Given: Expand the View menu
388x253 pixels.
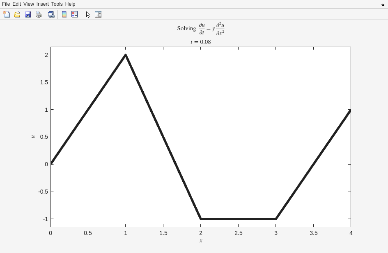Looking at the screenshot, I should (28, 4).
